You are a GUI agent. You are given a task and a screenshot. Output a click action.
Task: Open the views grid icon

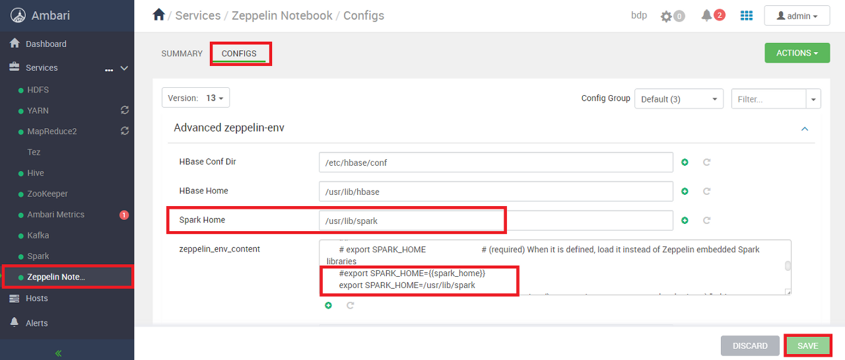point(747,15)
